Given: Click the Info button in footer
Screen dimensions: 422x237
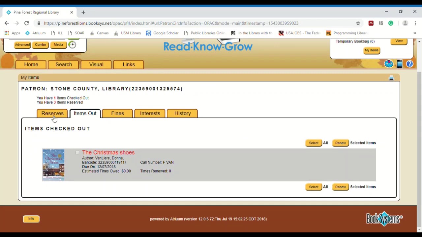Looking at the screenshot, I should [31, 219].
